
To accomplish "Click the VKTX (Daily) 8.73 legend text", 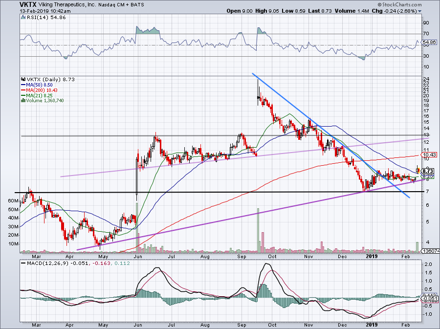I will [x=50, y=79].
